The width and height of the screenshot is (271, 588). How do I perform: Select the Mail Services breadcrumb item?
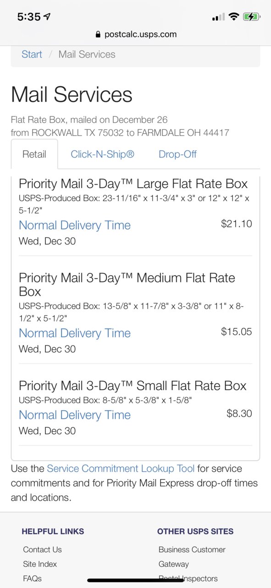[x=87, y=54]
